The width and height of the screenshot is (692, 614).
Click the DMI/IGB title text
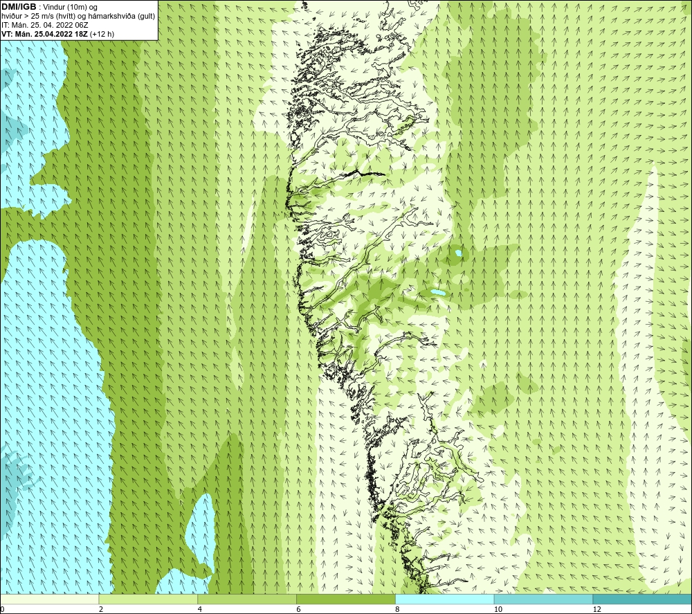pyautogui.click(x=19, y=7)
